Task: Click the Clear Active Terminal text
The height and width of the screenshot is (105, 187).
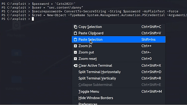Action: pos(95,66)
